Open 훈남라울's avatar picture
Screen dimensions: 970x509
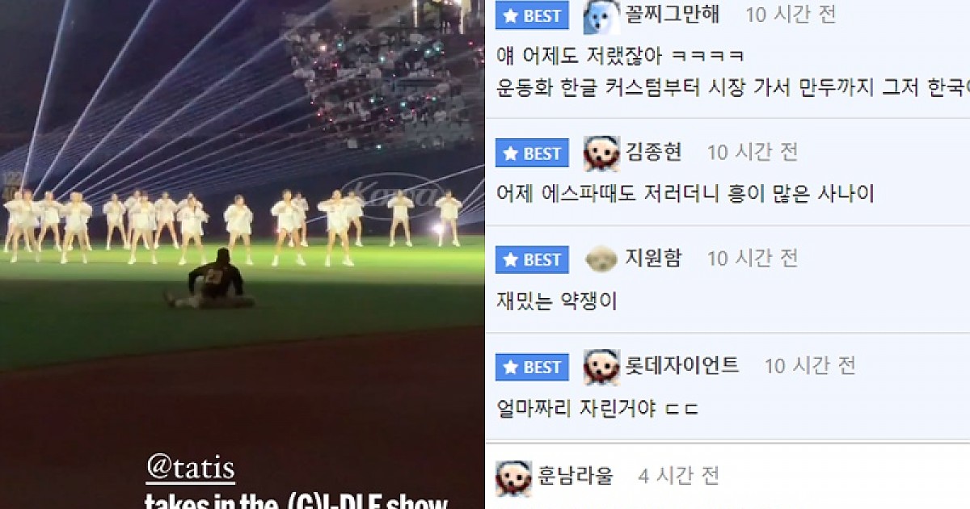pos(513,477)
